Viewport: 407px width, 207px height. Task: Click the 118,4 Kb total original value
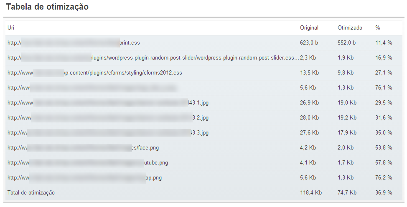311,193
